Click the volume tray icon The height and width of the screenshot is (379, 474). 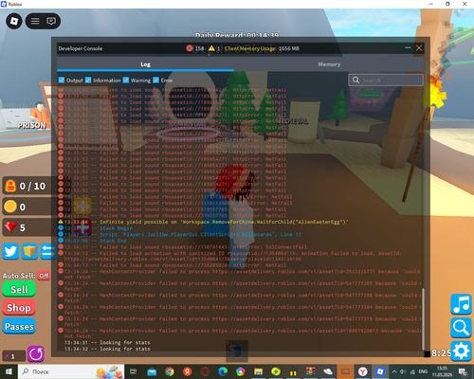coord(403,371)
